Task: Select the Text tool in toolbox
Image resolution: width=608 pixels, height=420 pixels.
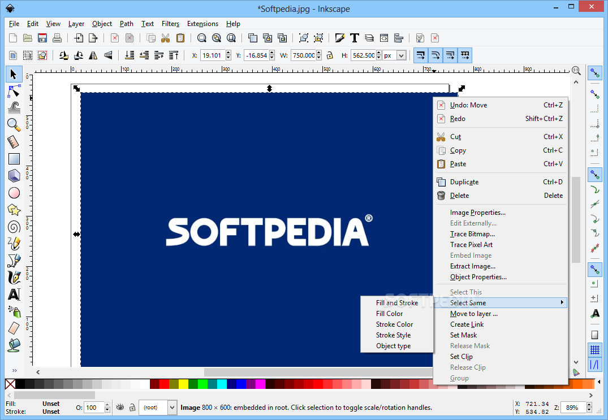Action: click(14, 295)
